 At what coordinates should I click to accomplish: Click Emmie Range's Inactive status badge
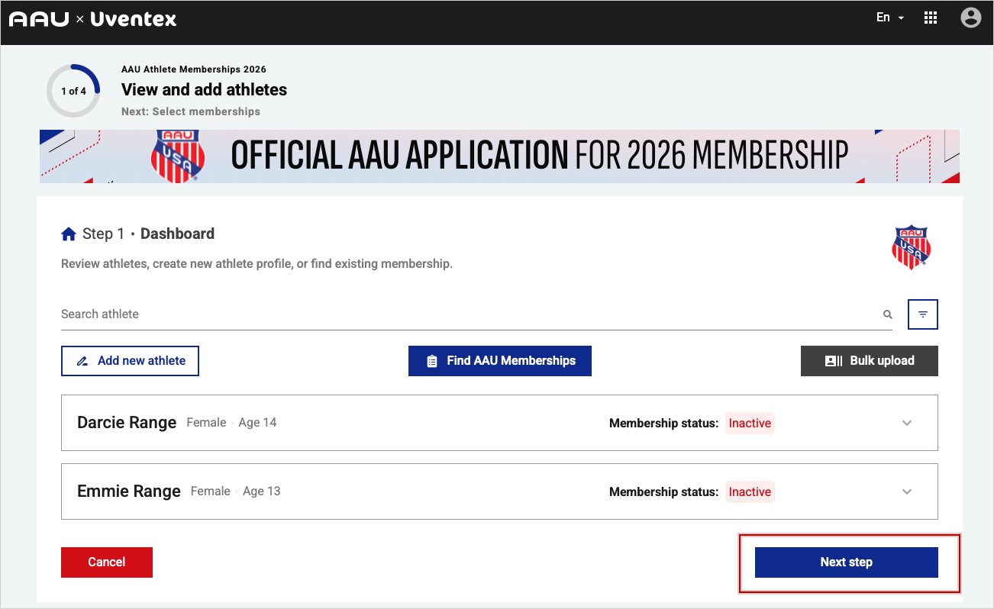tap(750, 492)
